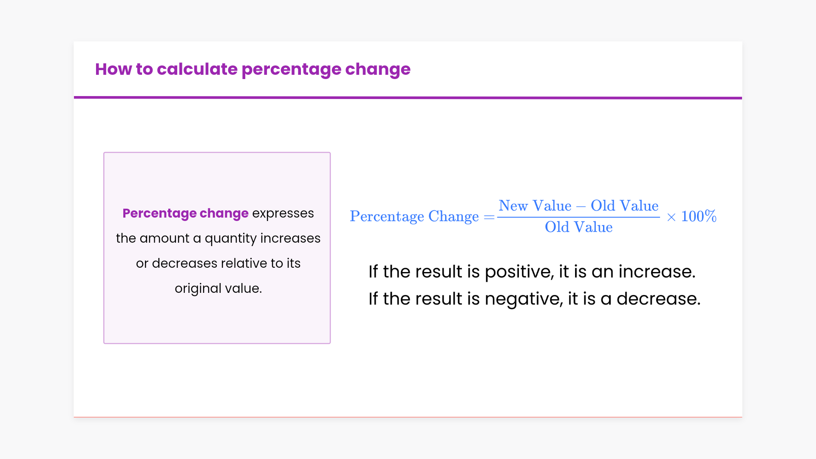Click the sentence about a positive result
This screenshot has width=816, height=459.
click(532, 272)
